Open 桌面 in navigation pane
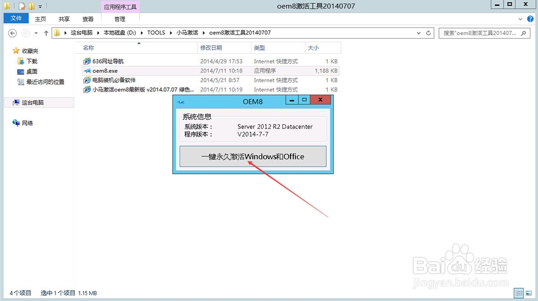 click(32, 71)
